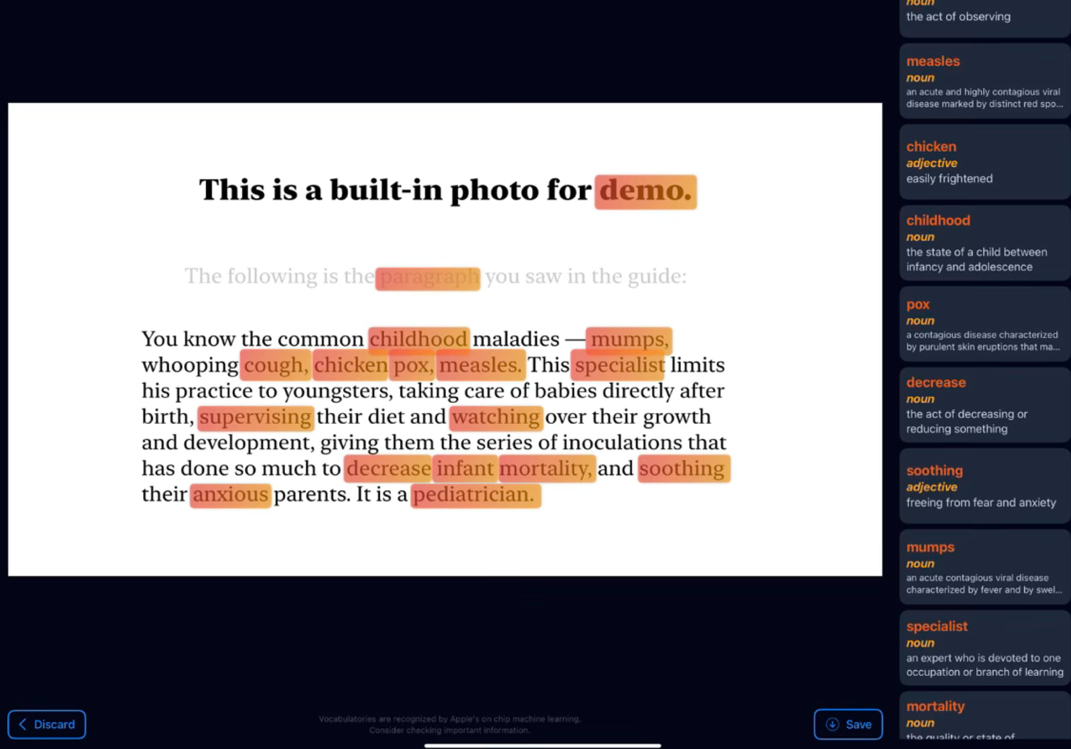Tap the highlighted word "infant"
This screenshot has width=1071, height=749.
[465, 469]
